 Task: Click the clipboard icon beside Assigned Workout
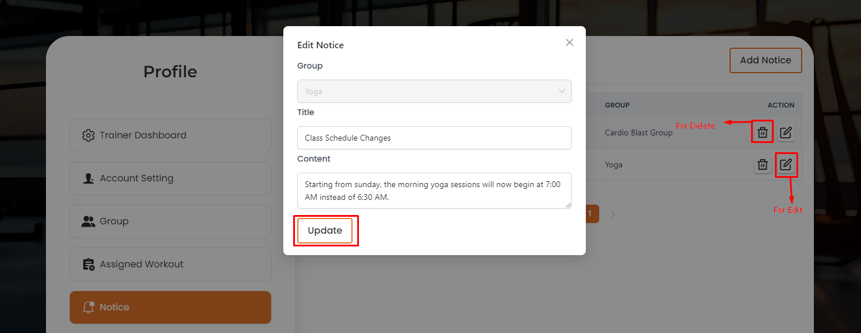click(x=88, y=264)
